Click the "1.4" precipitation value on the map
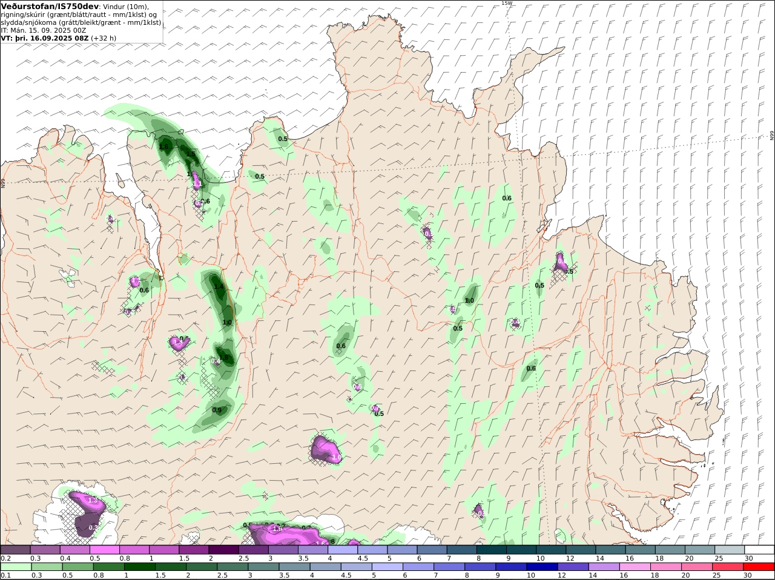The image size is (775, 580). click(x=219, y=287)
